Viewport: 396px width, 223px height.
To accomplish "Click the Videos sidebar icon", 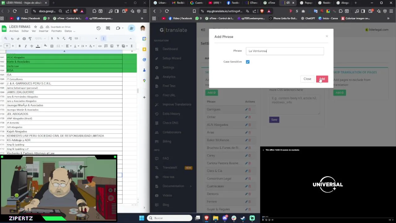I will click(x=157, y=195).
